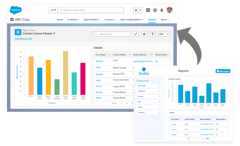Open the Reports tab
The height and width of the screenshot is (146, 240).
152,19
